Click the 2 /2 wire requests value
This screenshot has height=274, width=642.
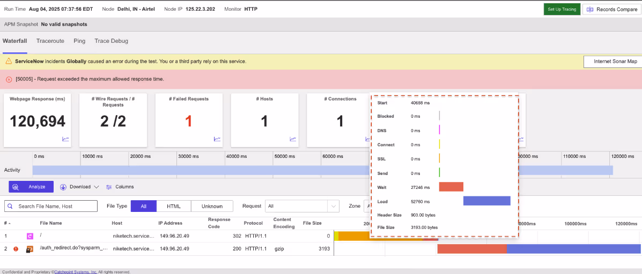point(113,121)
